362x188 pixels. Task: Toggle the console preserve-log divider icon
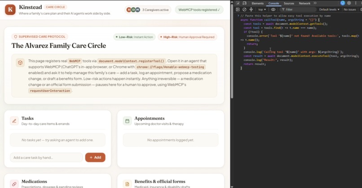[x=251, y=9]
